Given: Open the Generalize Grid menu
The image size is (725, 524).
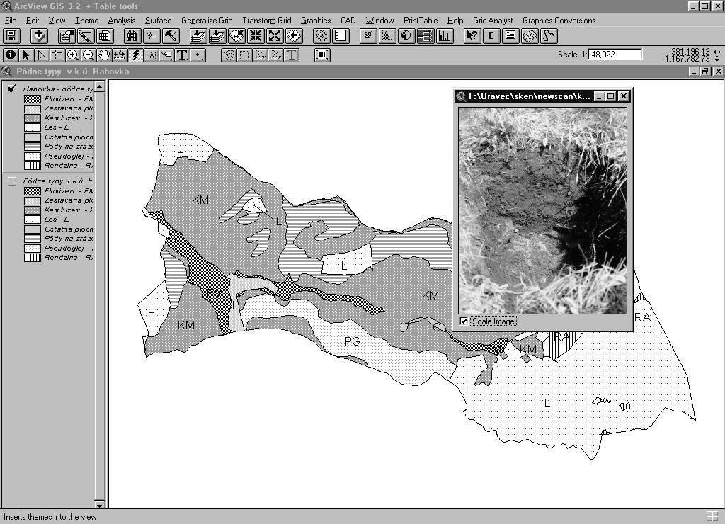Looking at the screenshot, I should coord(207,21).
